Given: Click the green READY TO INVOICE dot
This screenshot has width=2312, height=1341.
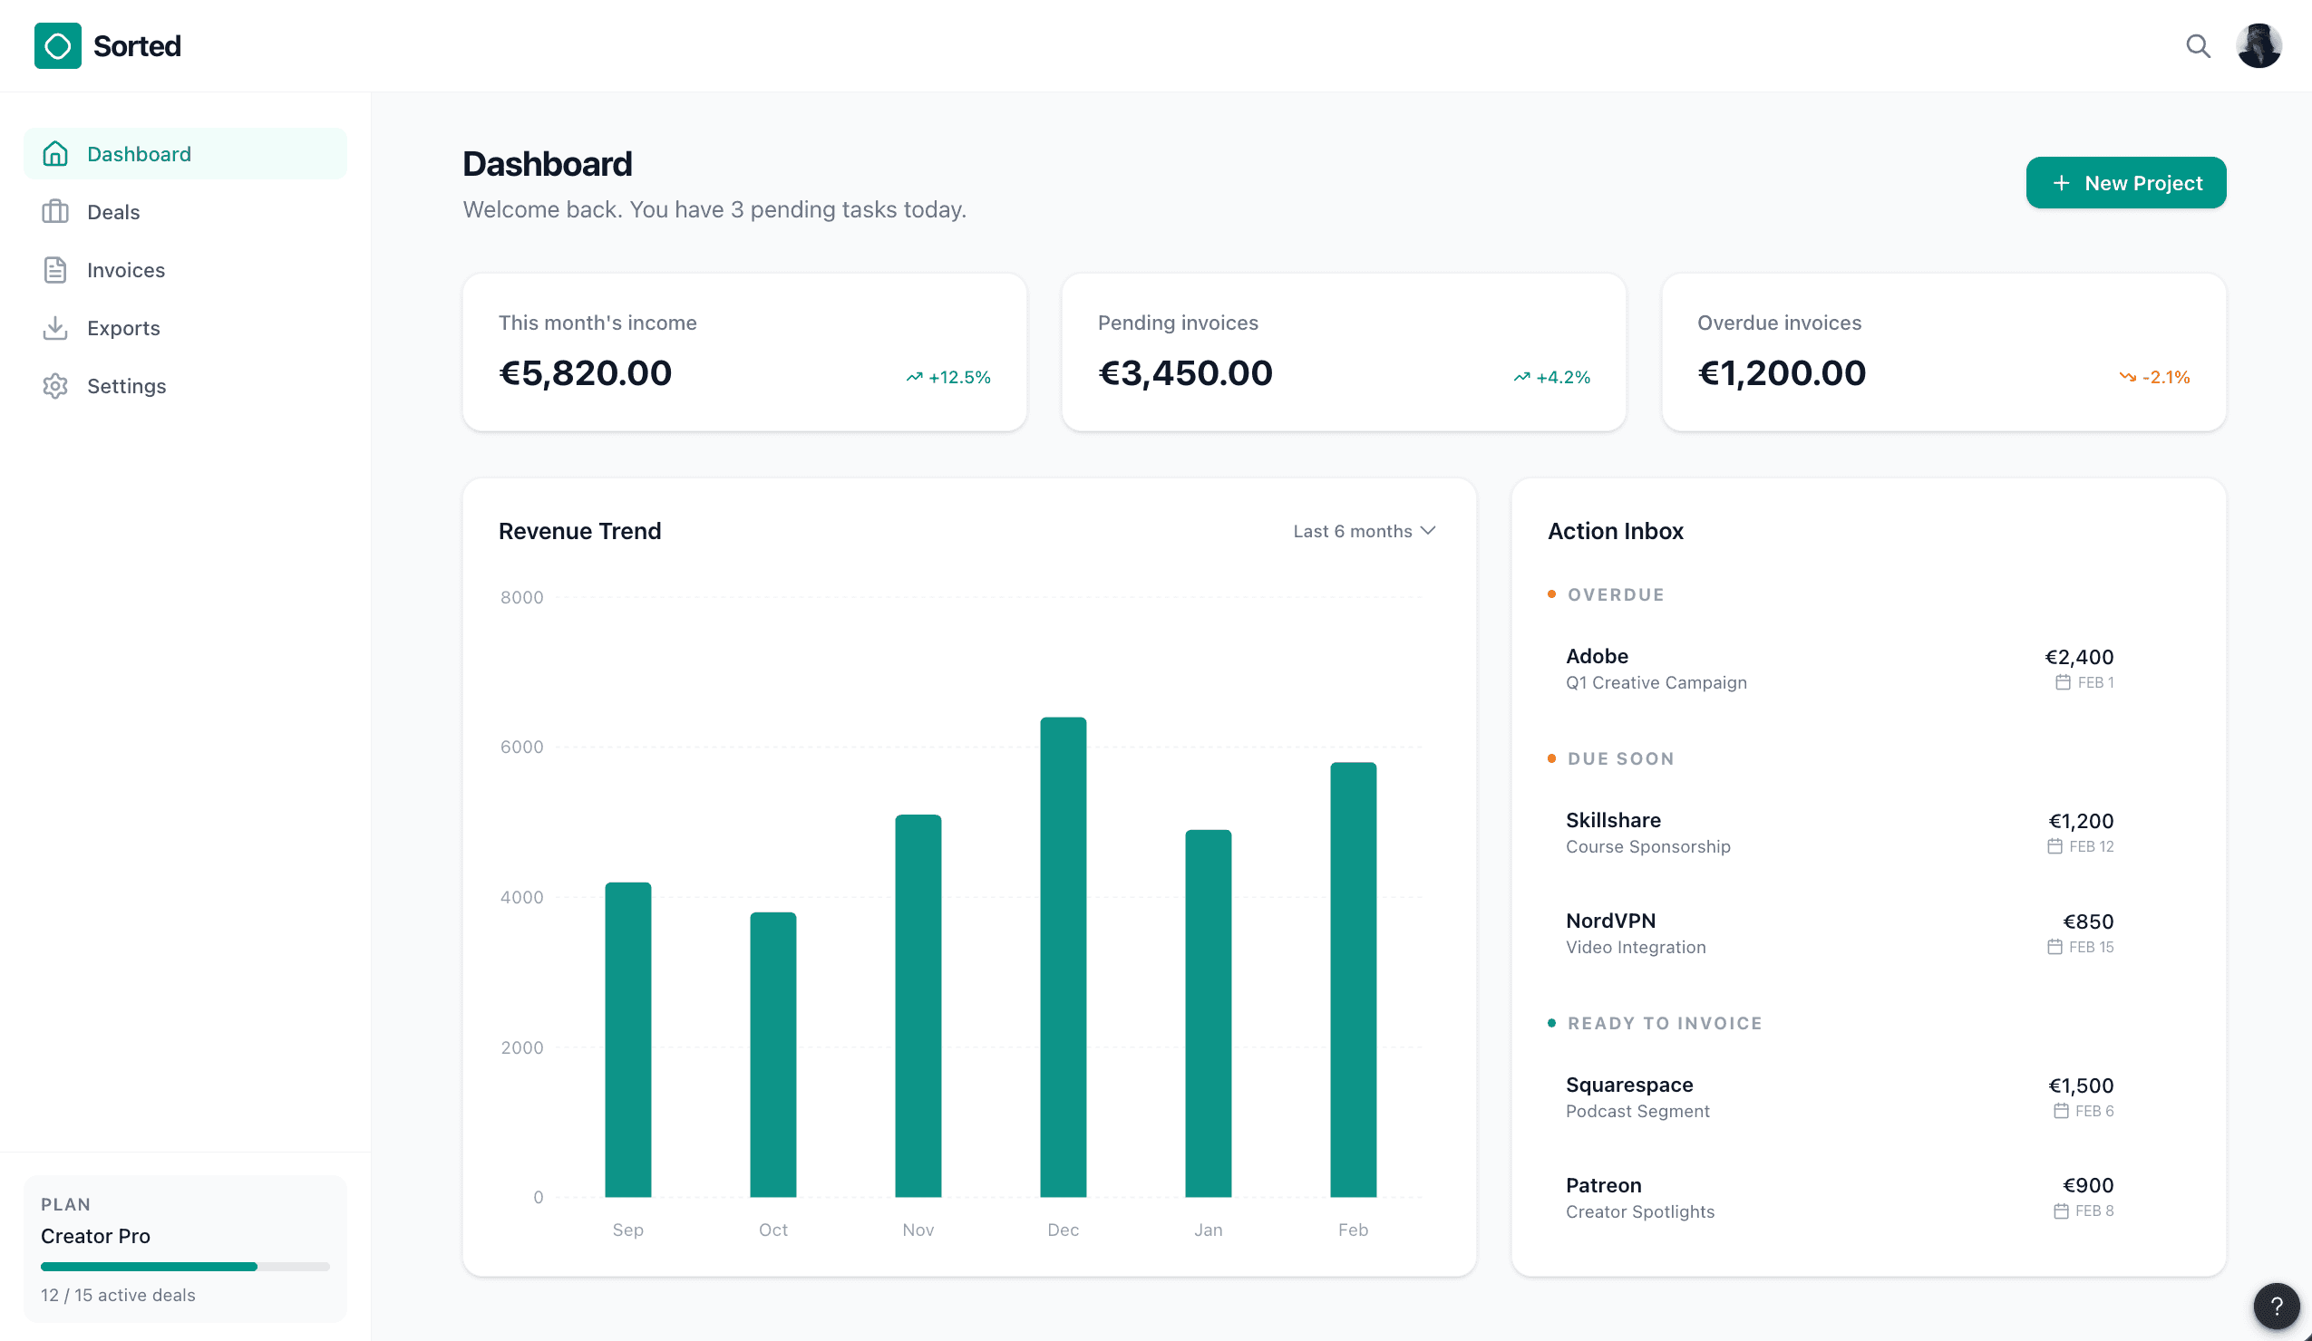Looking at the screenshot, I should [x=1551, y=1023].
